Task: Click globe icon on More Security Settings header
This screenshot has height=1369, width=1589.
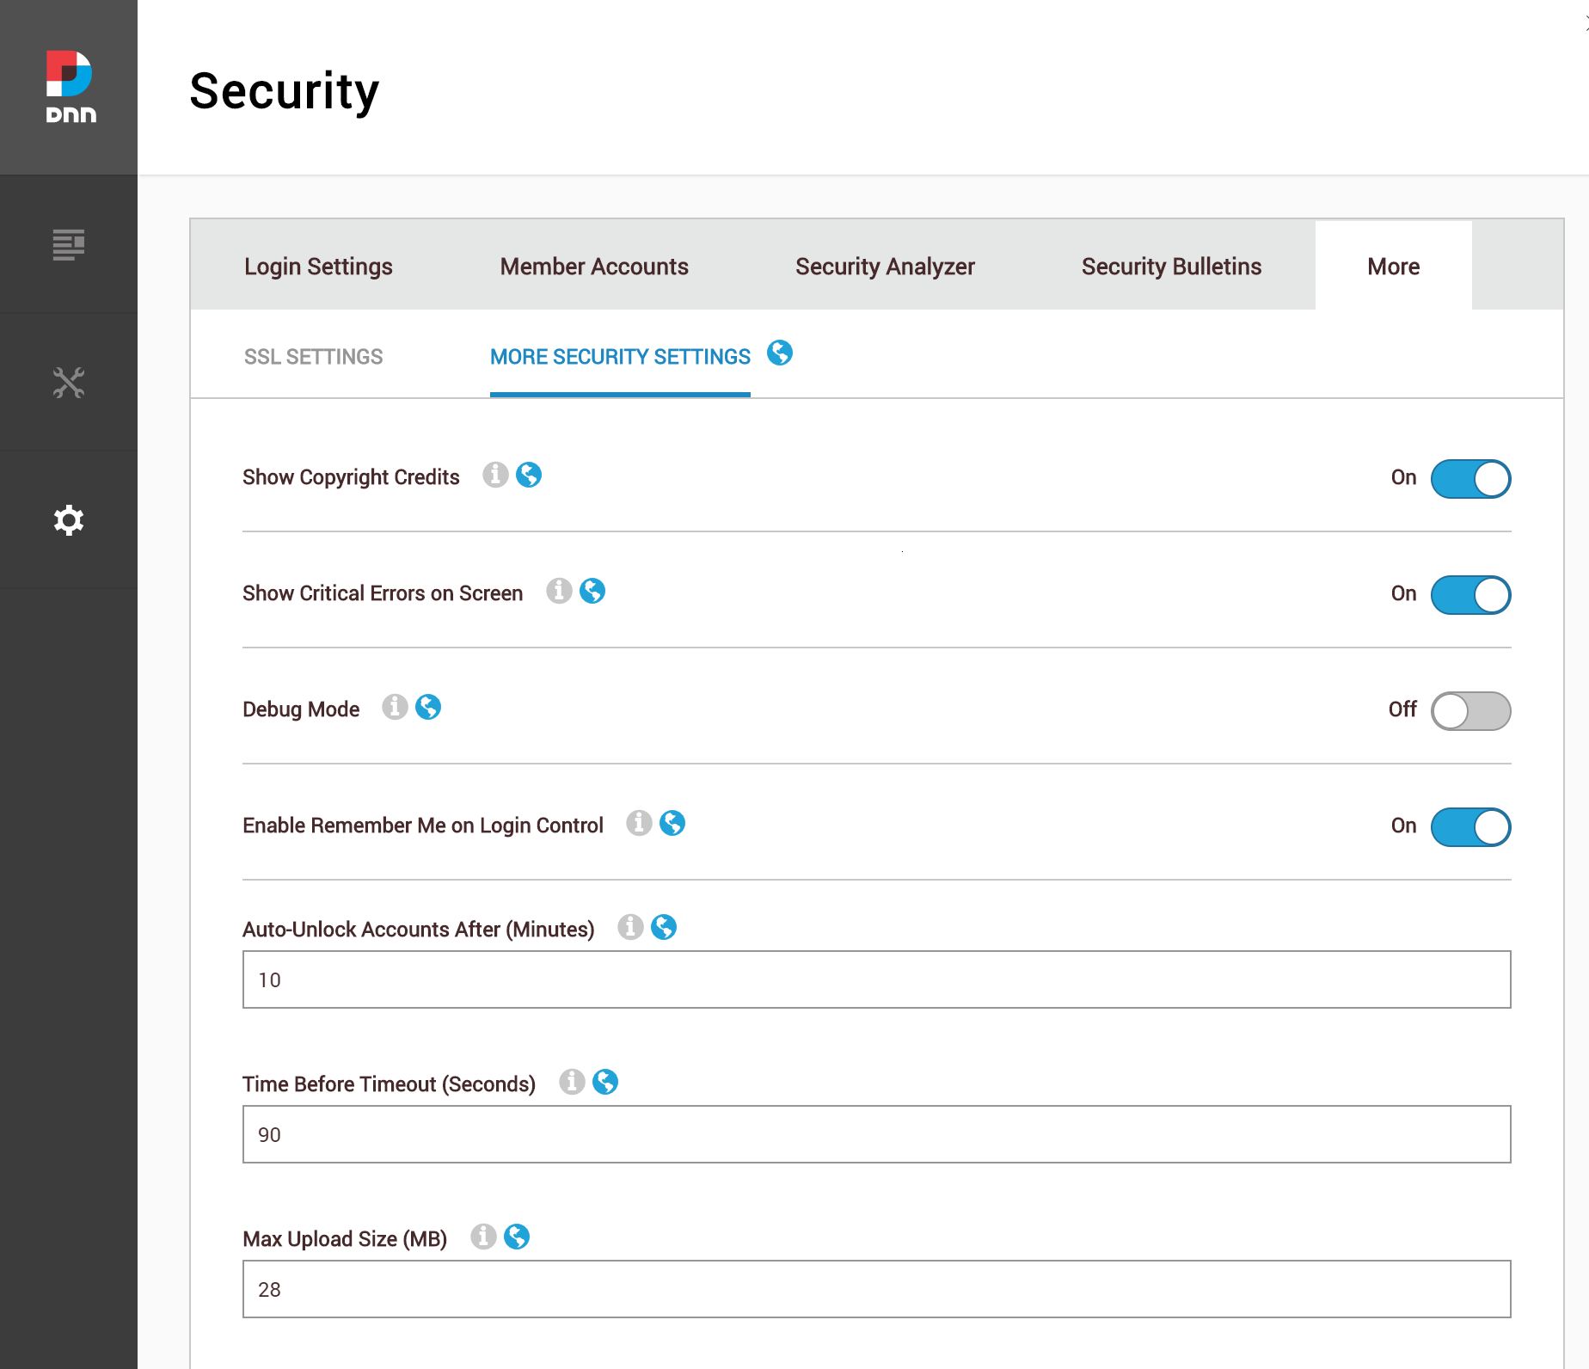Action: (x=781, y=354)
